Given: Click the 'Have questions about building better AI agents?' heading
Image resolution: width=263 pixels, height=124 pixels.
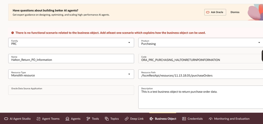Looking at the screenshot, I should point(45,11).
